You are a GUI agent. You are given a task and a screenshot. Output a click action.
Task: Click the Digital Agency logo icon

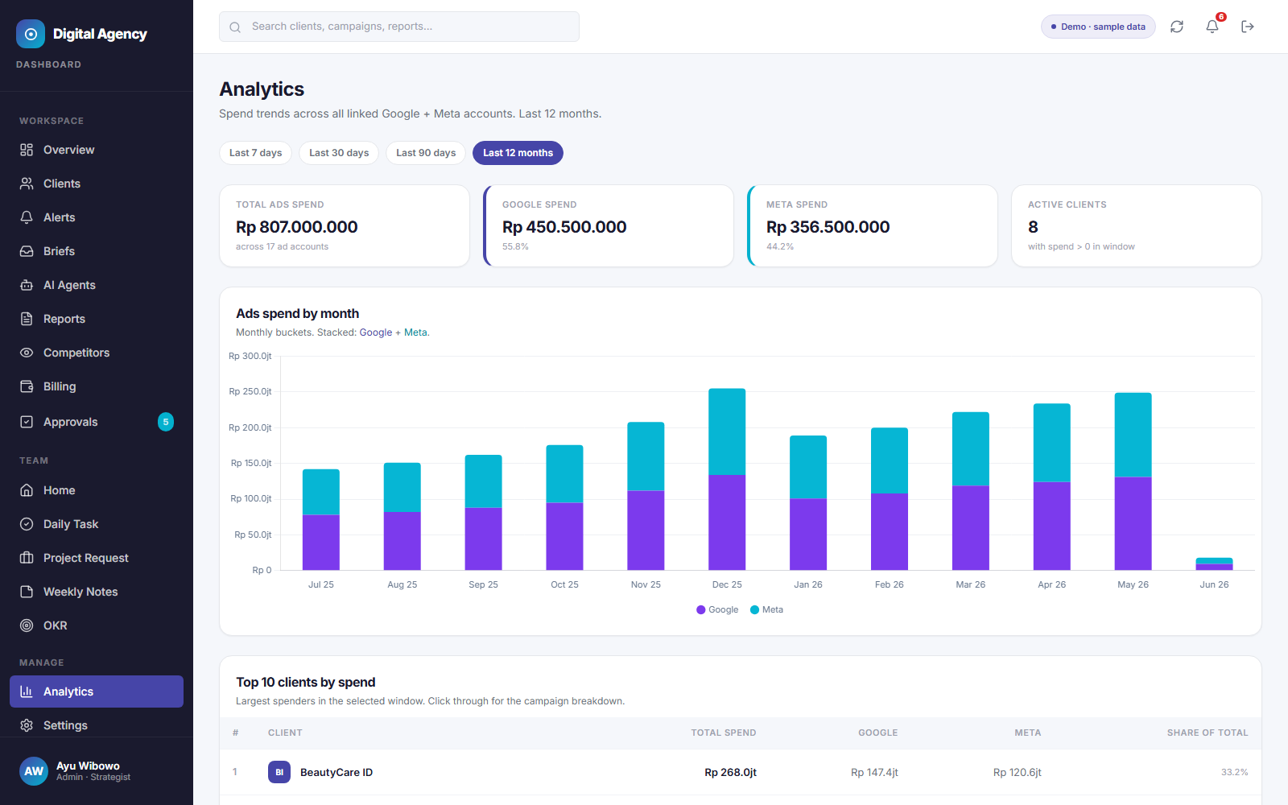pos(31,34)
